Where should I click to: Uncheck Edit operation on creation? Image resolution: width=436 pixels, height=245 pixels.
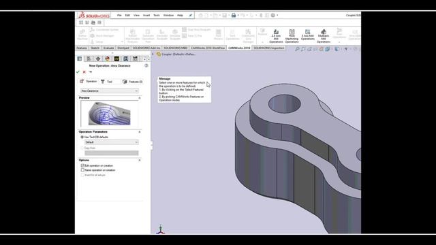82,165
